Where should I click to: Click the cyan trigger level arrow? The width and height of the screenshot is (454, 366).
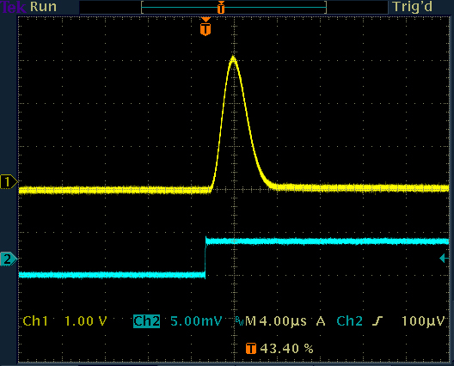tap(445, 258)
